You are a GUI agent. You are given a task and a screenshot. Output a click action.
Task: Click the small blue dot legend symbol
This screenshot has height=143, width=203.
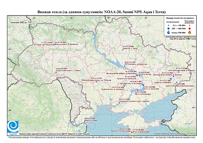(169, 25)
